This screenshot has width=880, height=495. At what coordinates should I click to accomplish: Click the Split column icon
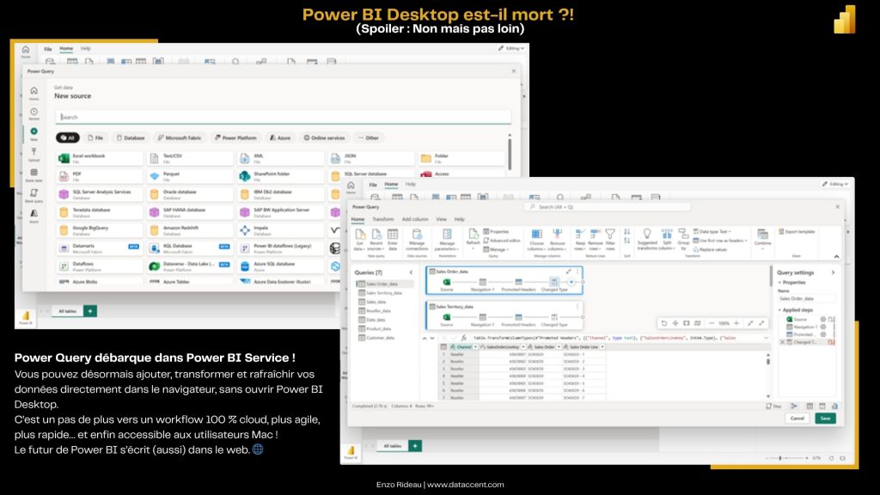(666, 237)
